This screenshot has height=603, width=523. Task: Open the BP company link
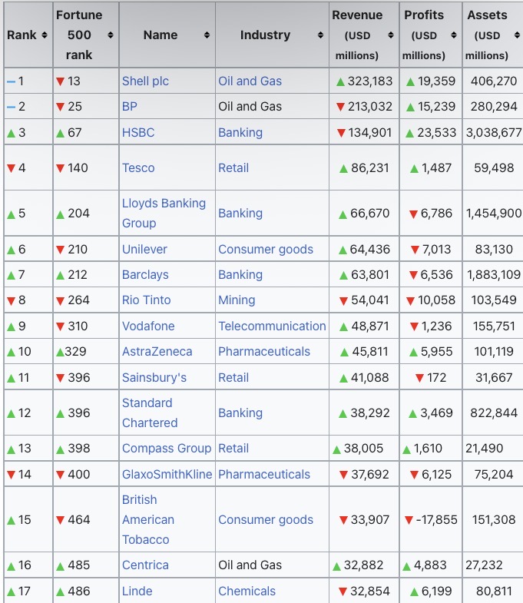point(130,107)
